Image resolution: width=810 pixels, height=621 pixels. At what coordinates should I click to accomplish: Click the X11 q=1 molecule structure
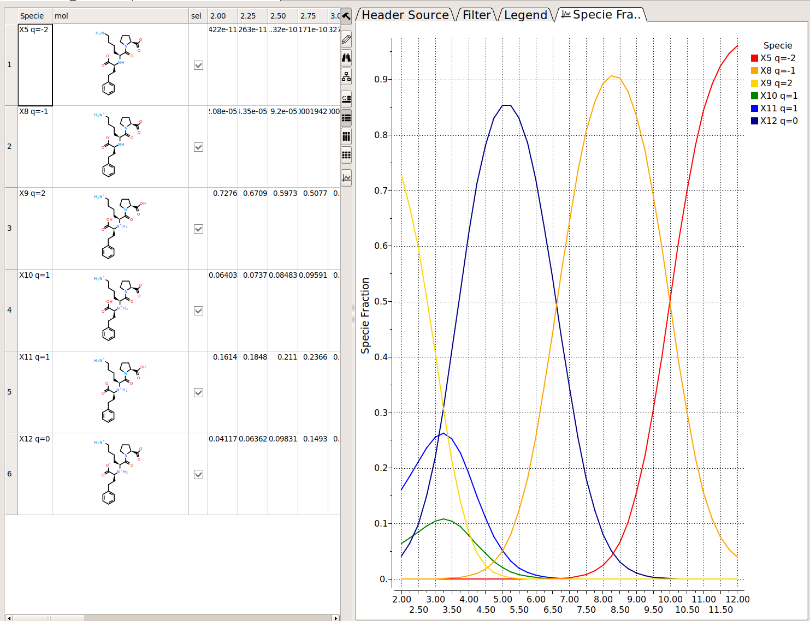120,391
